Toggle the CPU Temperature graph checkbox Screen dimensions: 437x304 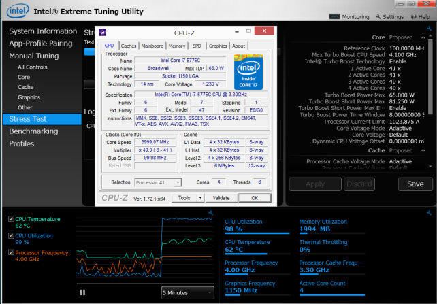coord(11,218)
